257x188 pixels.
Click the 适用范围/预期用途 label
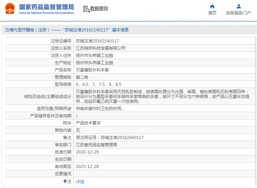click(x=54, y=109)
